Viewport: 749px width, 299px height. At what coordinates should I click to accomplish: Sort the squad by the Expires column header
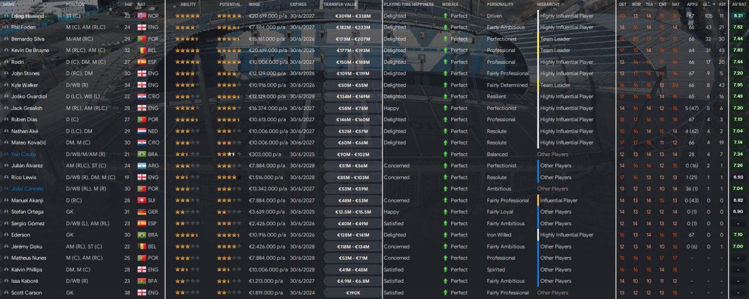tap(298, 4)
